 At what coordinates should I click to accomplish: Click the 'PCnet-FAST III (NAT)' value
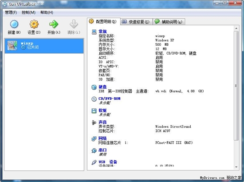[x=174, y=142]
